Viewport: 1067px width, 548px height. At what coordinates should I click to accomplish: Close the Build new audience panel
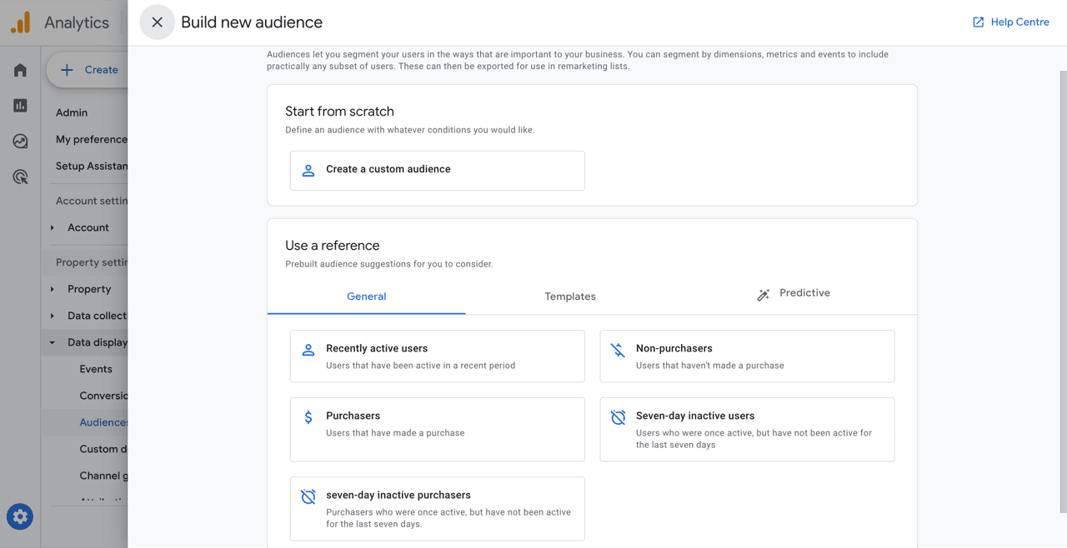(157, 22)
